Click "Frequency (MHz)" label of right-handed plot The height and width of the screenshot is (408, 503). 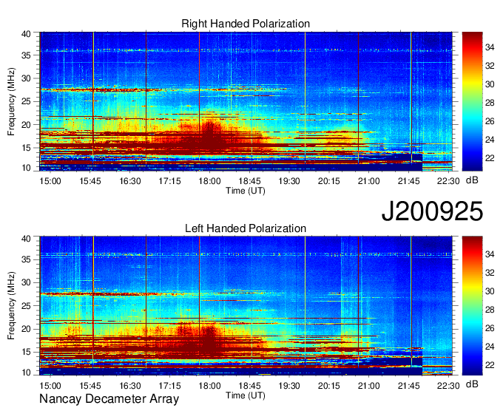(x=11, y=101)
